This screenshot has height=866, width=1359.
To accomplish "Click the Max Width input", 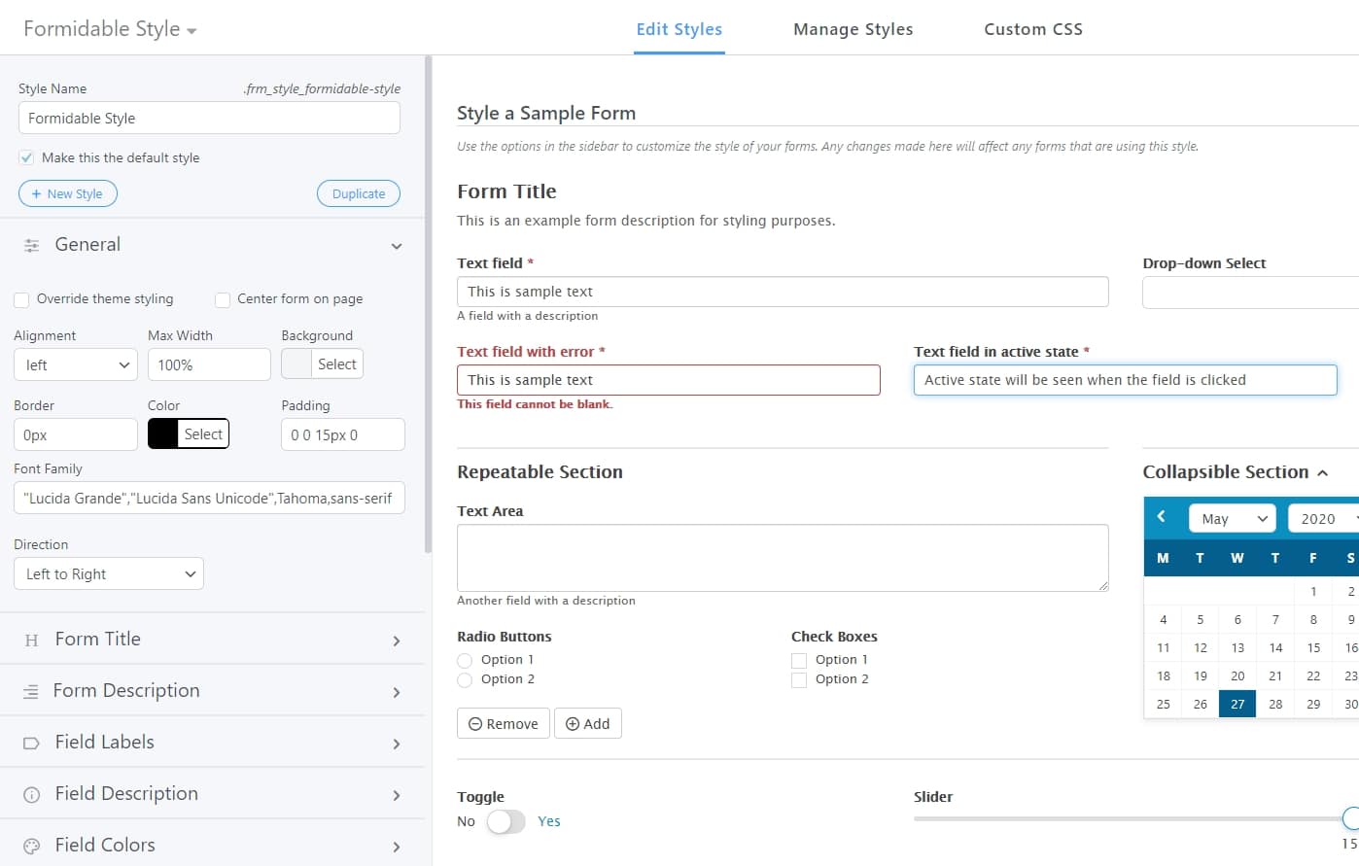I will (209, 364).
